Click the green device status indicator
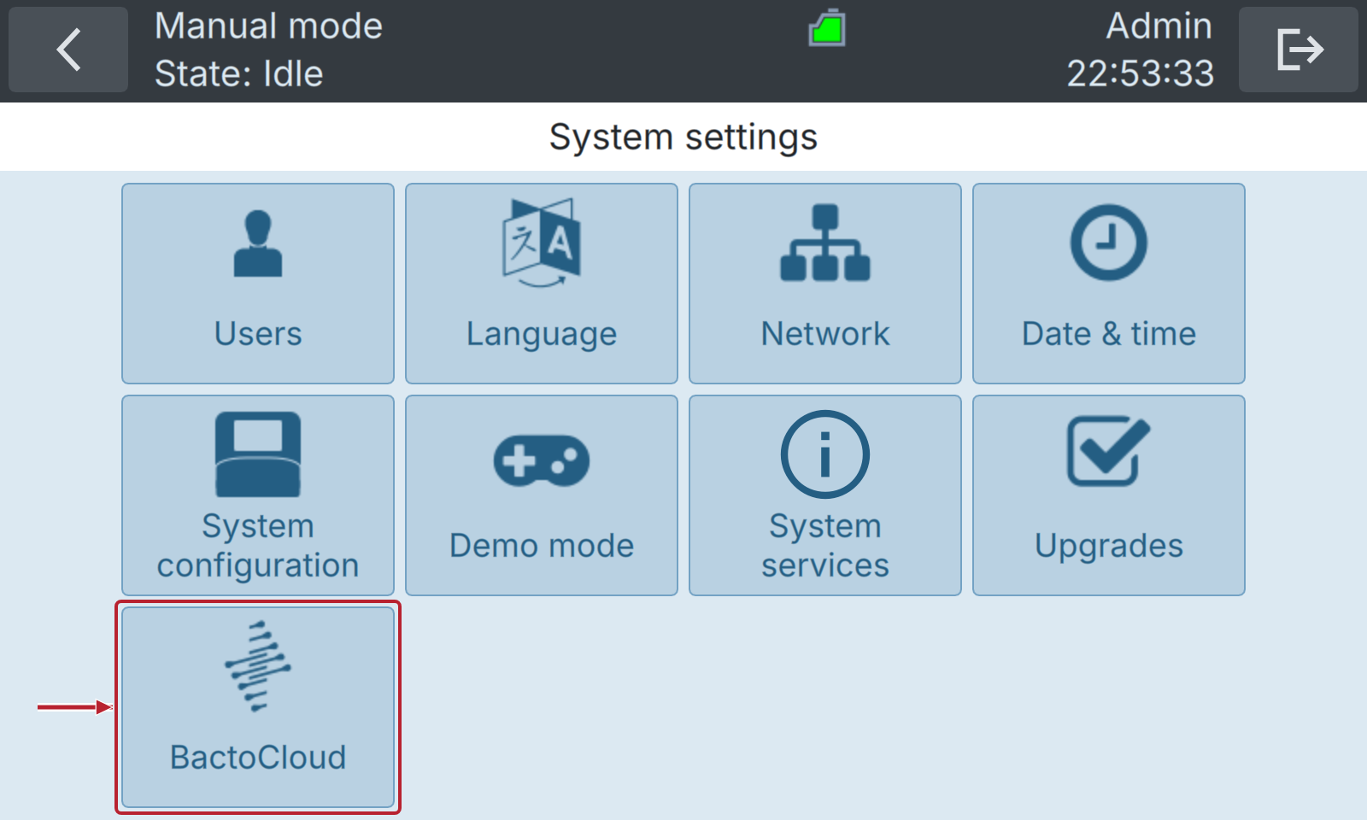This screenshot has height=820, width=1367. (827, 28)
